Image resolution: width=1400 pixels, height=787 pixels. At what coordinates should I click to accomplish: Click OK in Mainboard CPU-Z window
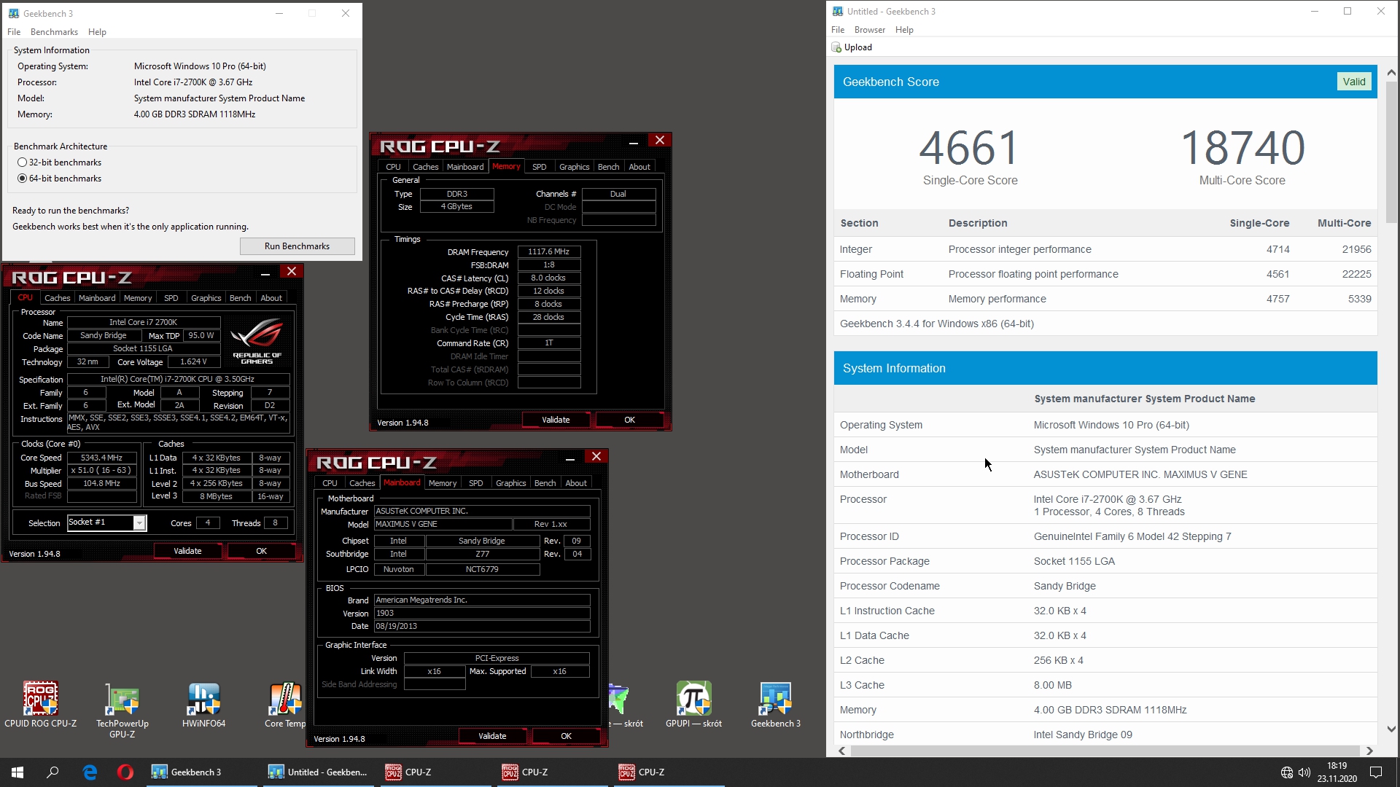coord(567,736)
